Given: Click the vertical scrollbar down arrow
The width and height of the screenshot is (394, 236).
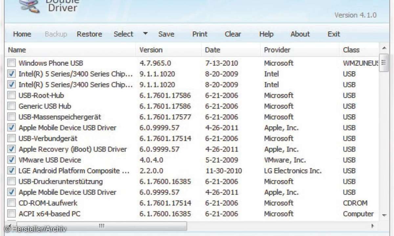Looking at the screenshot, I should (x=384, y=215).
